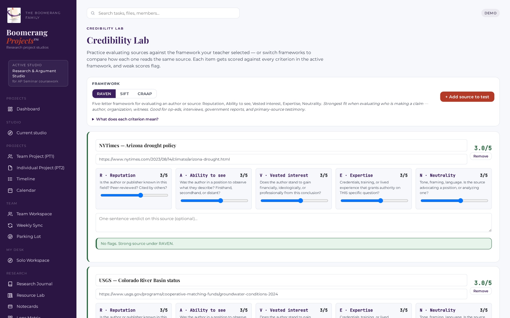Image resolution: width=510 pixels, height=318 pixels.
Task: Click the Team Project (PT1) people icon
Action: 10,156
